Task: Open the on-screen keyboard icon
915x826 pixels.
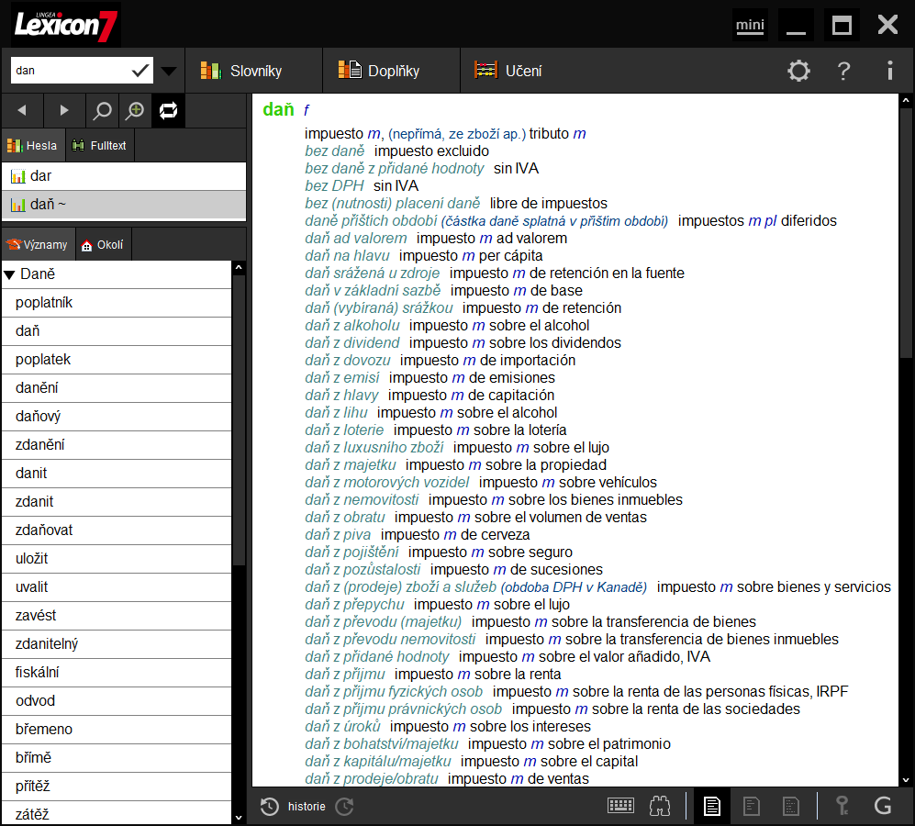Action: pyautogui.click(x=621, y=806)
